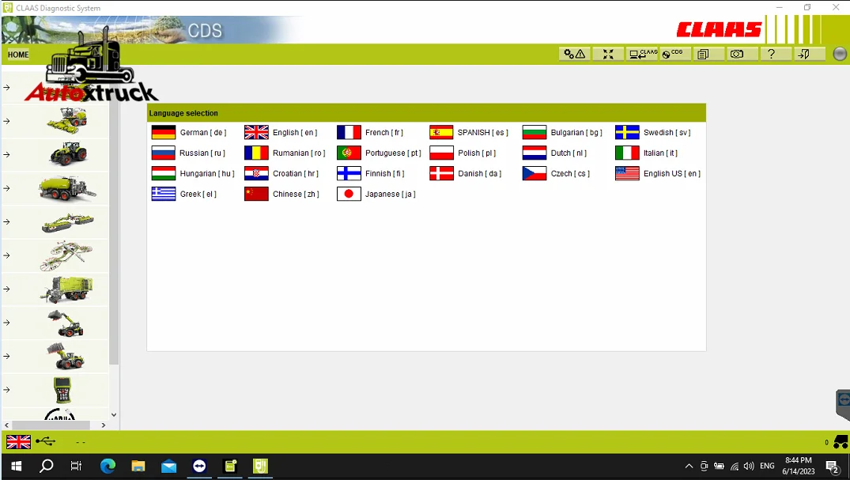This screenshot has height=480, width=850.
Task: Open the Mail app from taskbar
Action: click(169, 466)
